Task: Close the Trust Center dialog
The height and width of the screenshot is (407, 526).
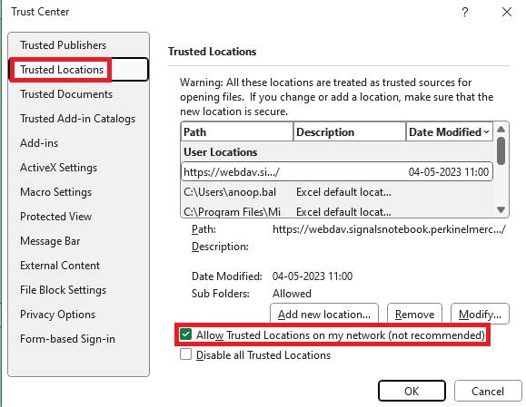Action: [x=507, y=12]
